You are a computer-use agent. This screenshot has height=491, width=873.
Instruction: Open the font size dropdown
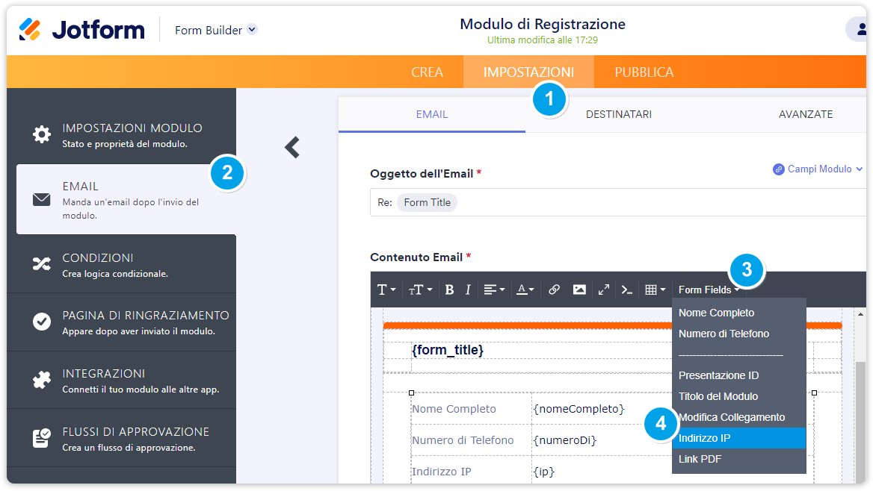pyautogui.click(x=420, y=290)
